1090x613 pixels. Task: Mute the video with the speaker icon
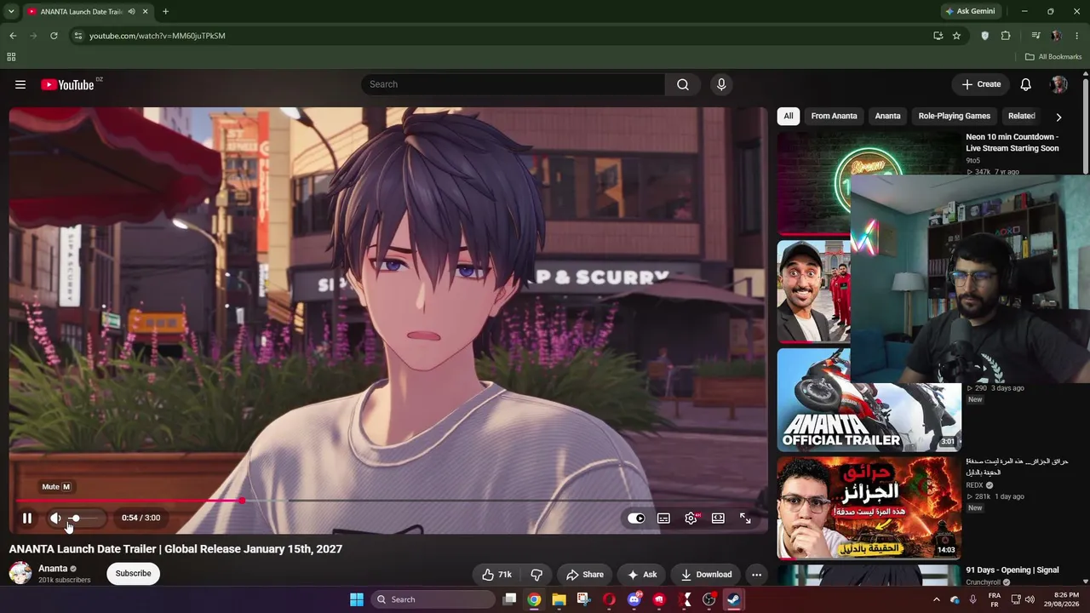tap(55, 518)
